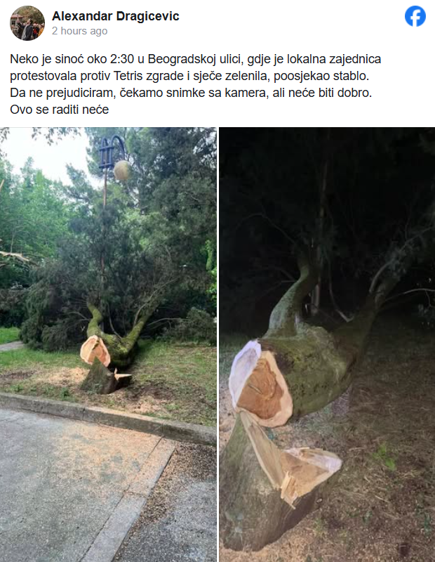Click the post line starting 'Neko je sinoć'

(196, 59)
